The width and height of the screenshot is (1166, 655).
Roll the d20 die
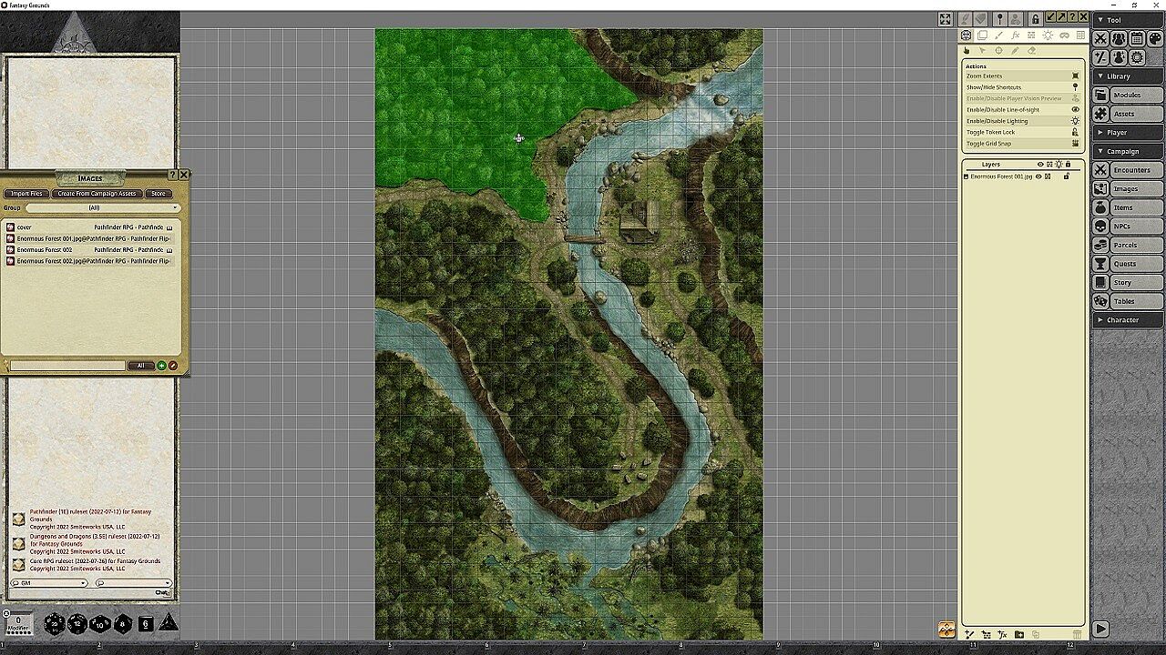[x=55, y=623]
